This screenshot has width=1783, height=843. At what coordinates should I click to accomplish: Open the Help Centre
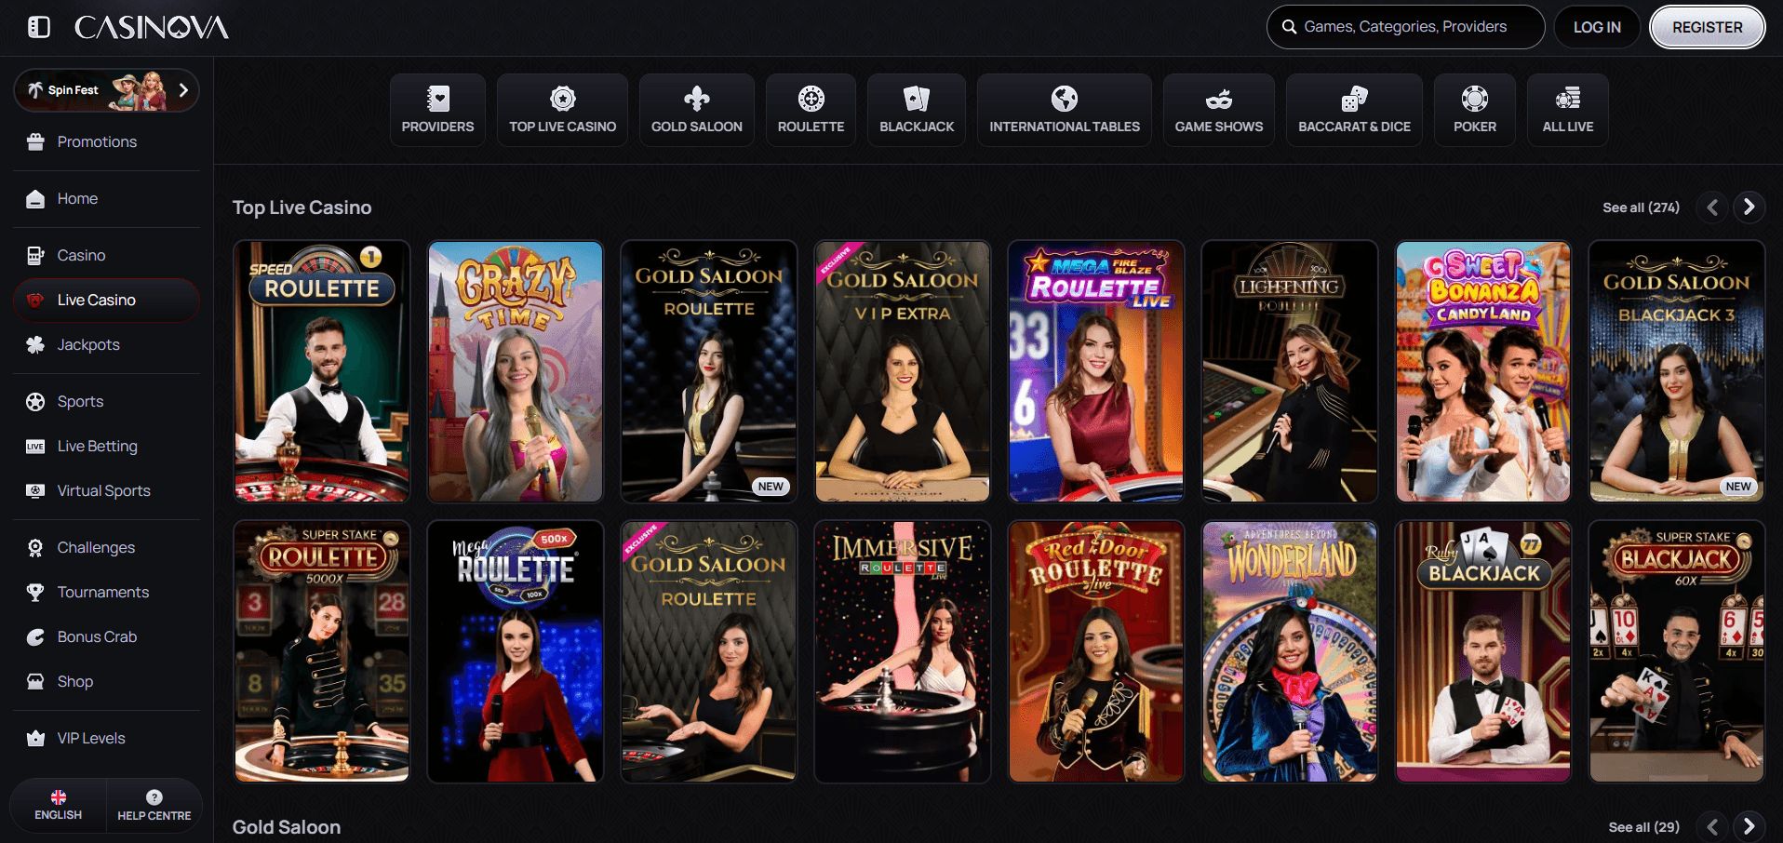[154, 805]
